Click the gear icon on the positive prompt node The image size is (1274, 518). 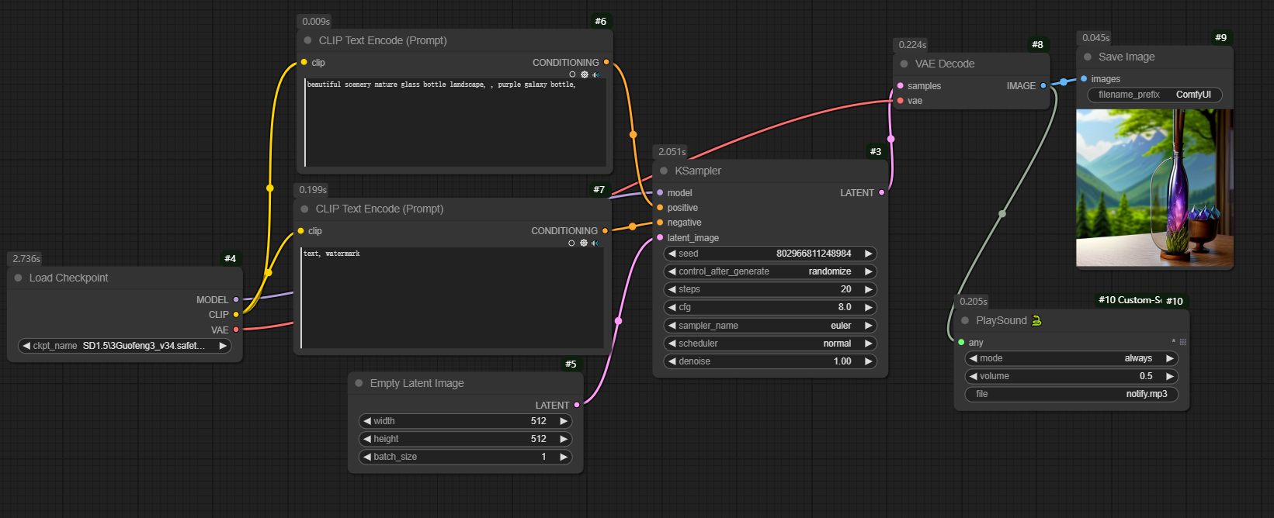[x=585, y=75]
